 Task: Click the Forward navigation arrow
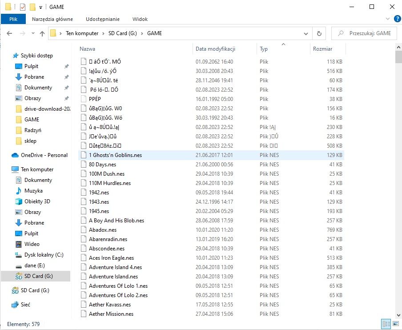tap(23, 33)
